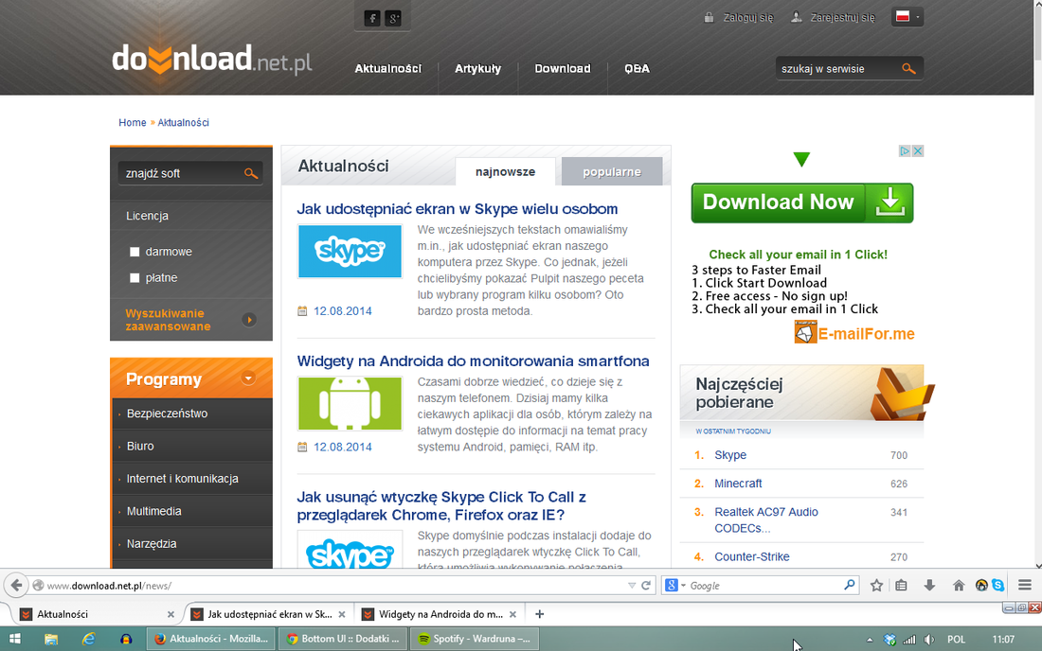The image size is (1042, 651).
Task: Open Windows Start button
Action: tap(14, 639)
